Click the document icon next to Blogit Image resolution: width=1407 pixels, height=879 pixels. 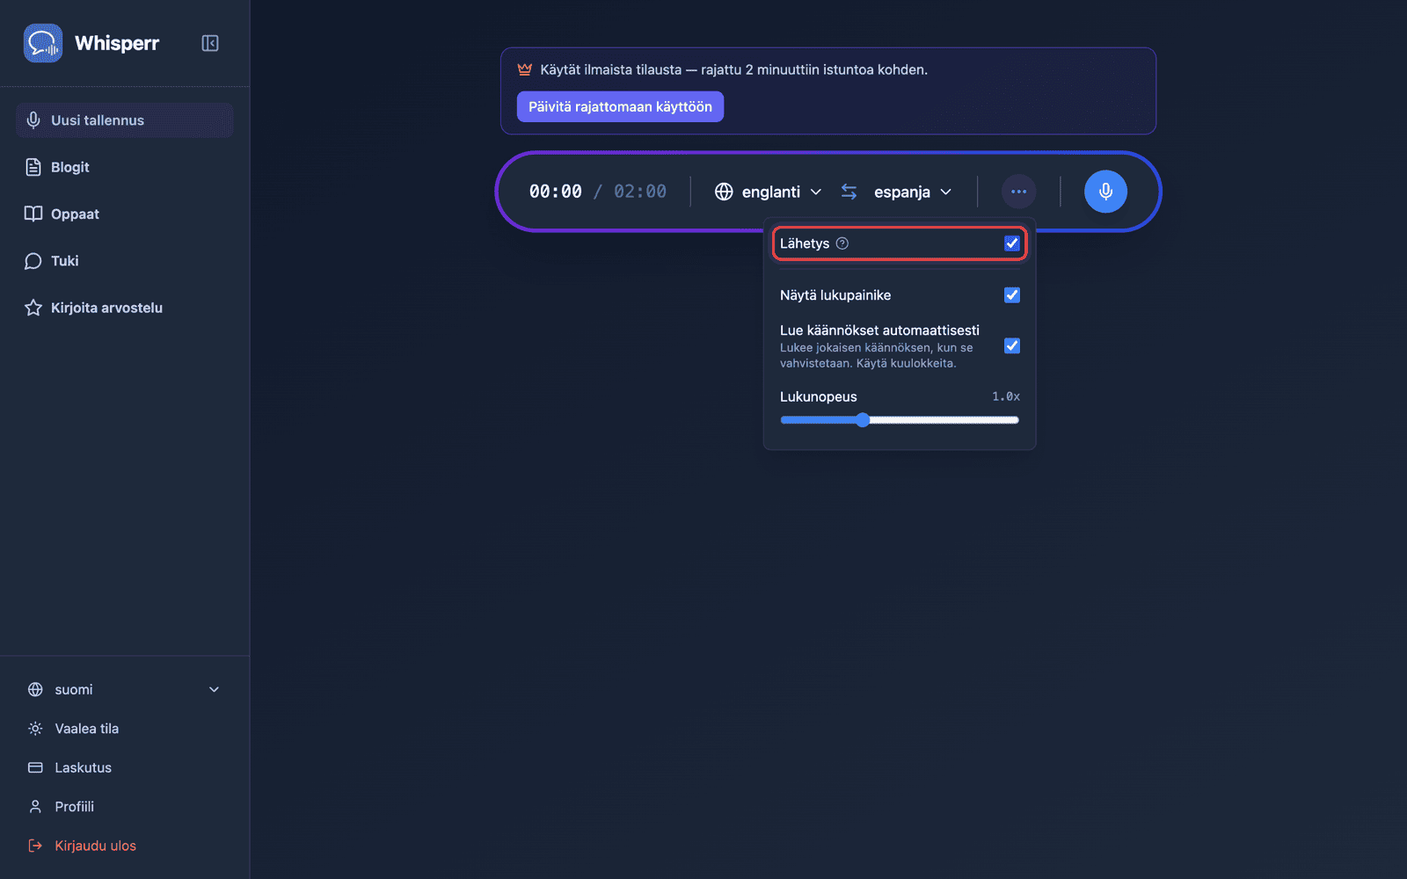[33, 167]
